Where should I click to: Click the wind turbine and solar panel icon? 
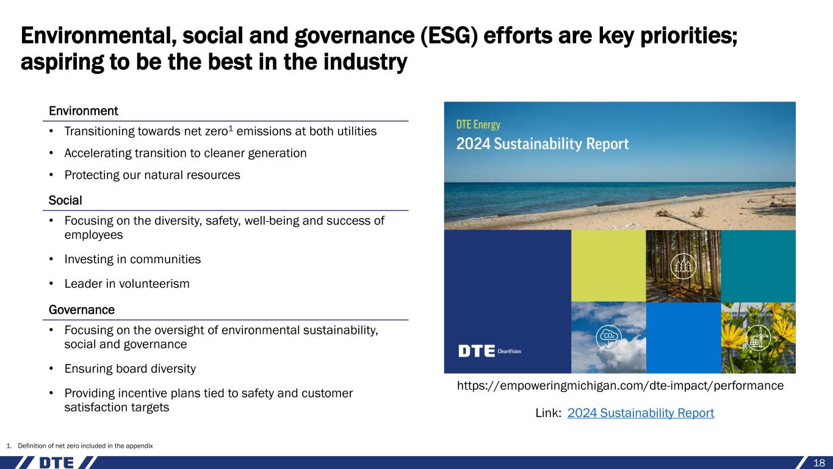coord(757,337)
